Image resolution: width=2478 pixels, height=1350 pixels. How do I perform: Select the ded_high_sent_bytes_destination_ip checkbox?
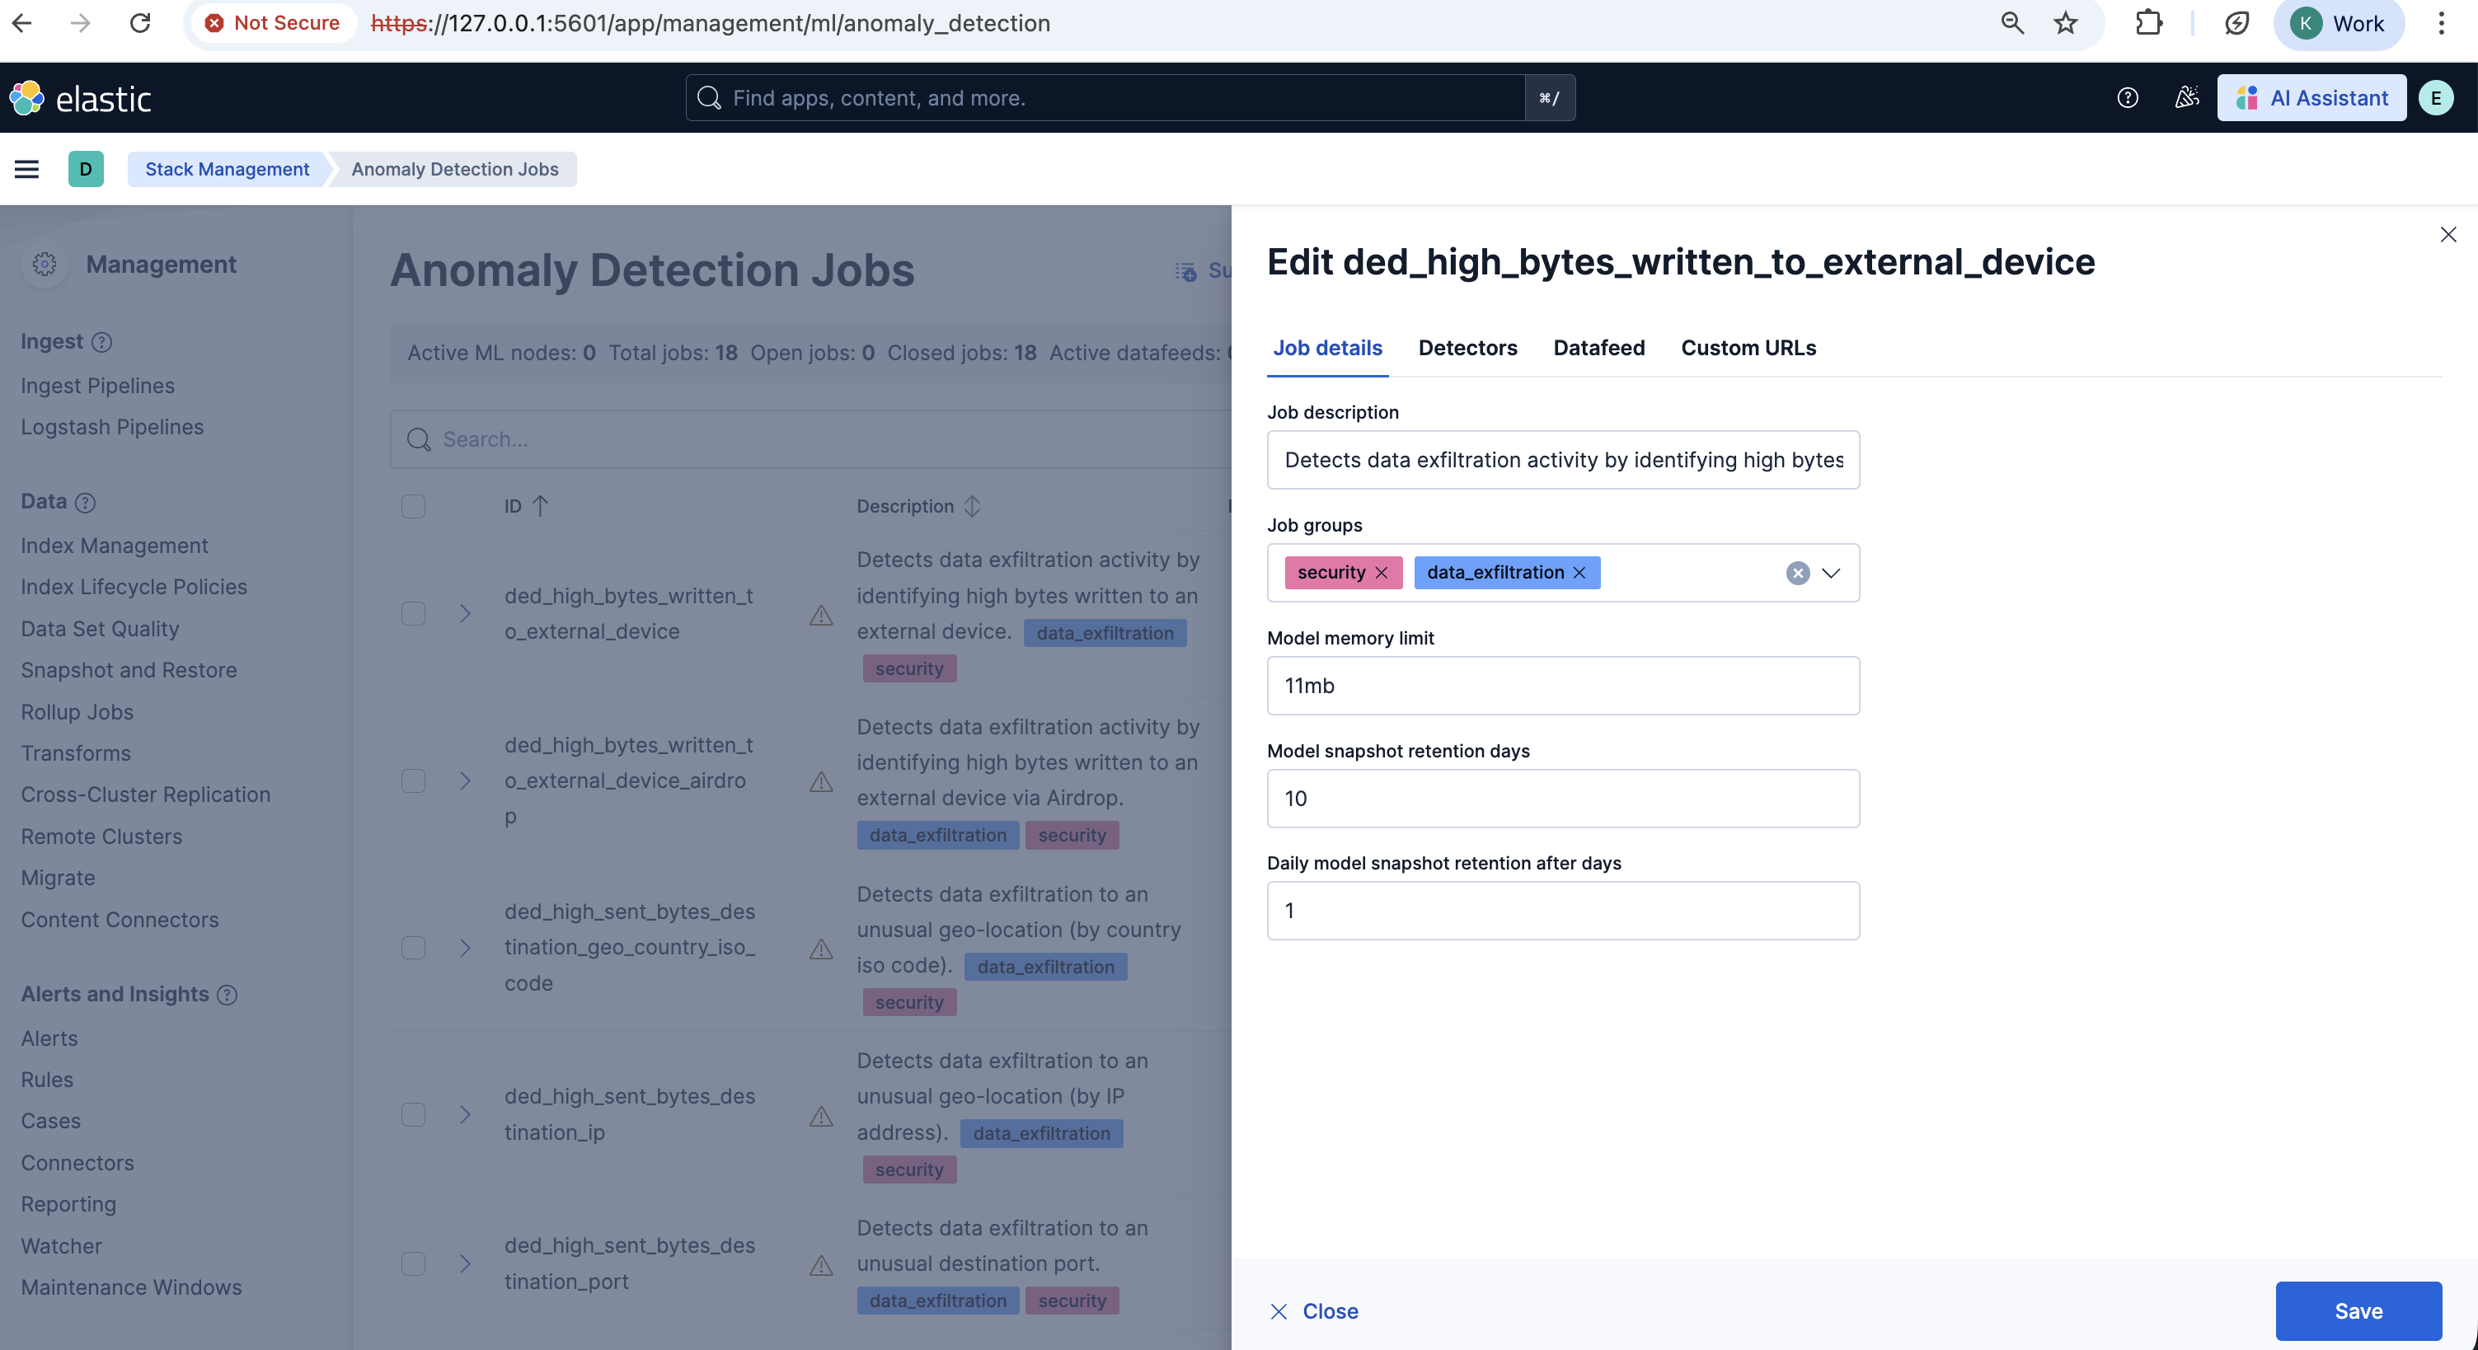click(x=414, y=1114)
